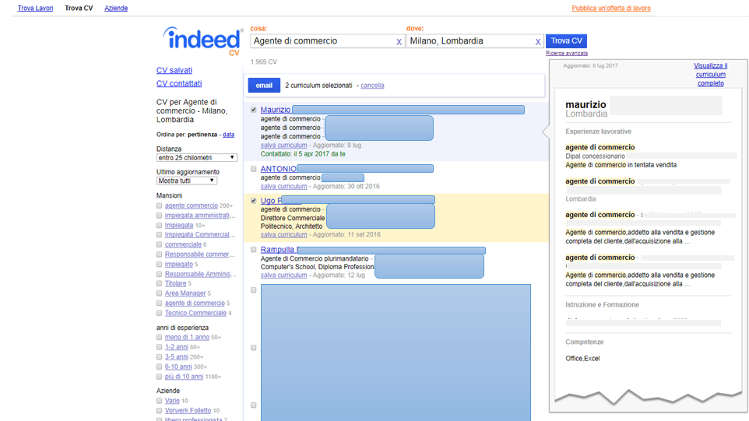Open the 'Mostra tutti' last update dropdown
Image resolution: width=749 pixels, height=421 pixels.
tap(186, 181)
